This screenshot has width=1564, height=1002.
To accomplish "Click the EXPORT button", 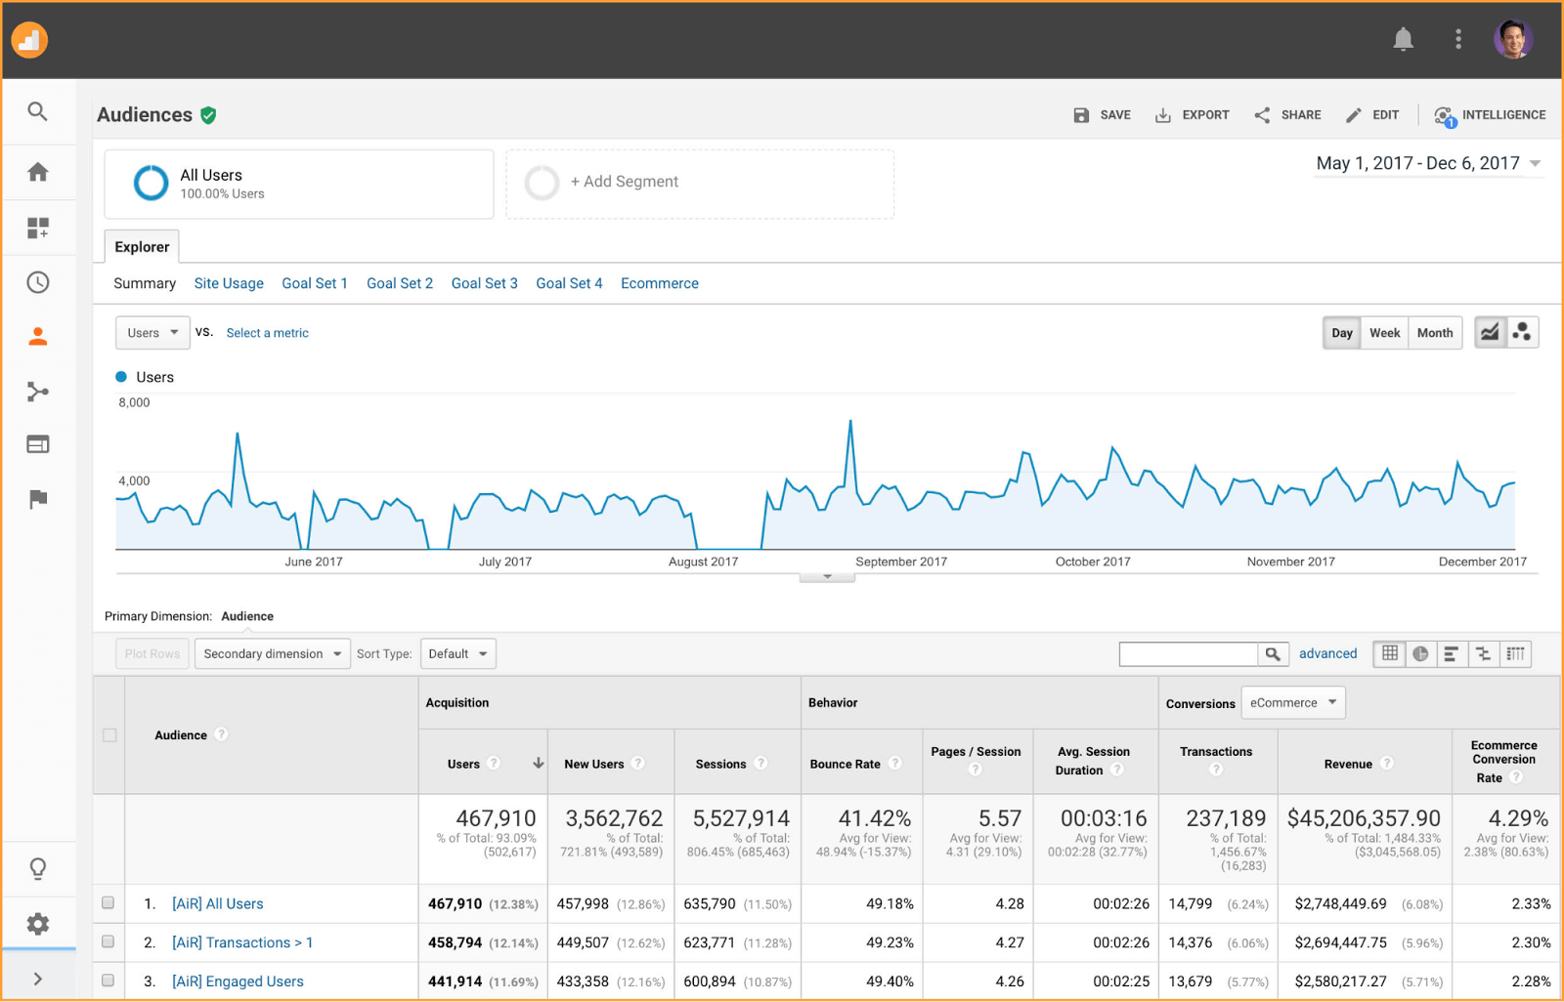I will click(x=1193, y=115).
